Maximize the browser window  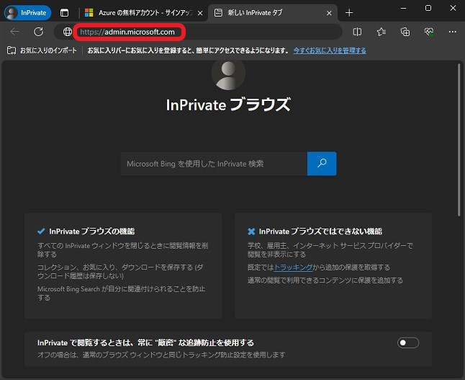point(428,9)
